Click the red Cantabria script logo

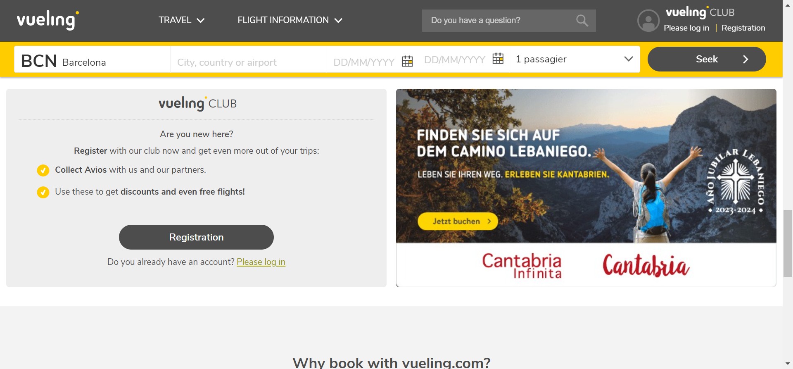646,265
